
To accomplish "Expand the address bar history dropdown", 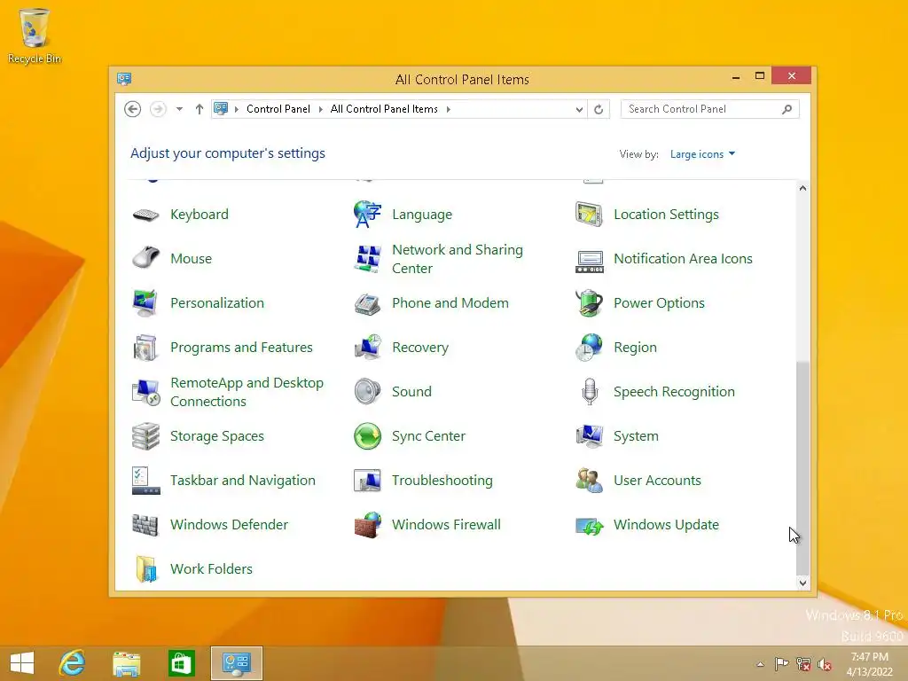I will 578,109.
